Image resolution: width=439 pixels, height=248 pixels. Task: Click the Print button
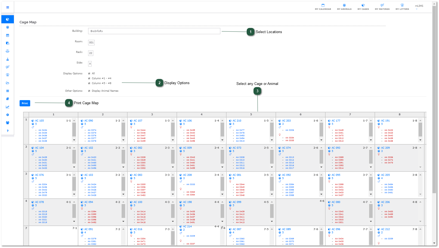click(25, 103)
